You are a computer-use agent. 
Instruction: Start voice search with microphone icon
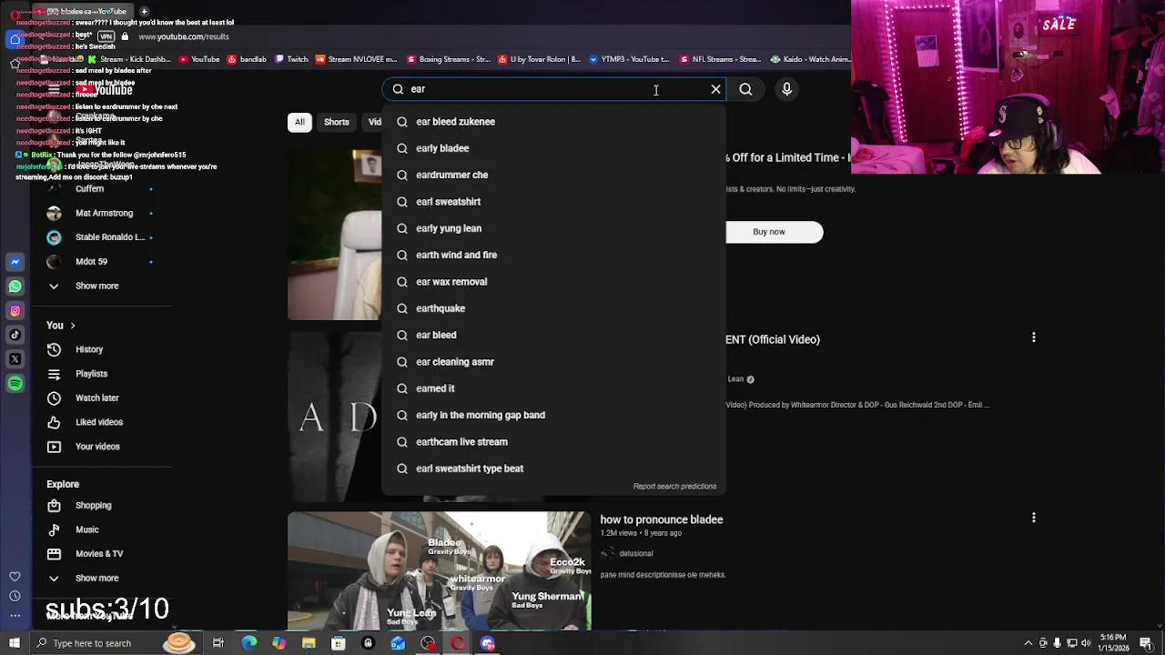coord(787,89)
